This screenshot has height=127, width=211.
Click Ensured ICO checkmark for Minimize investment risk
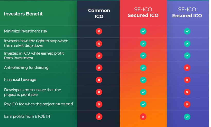point(187,31)
